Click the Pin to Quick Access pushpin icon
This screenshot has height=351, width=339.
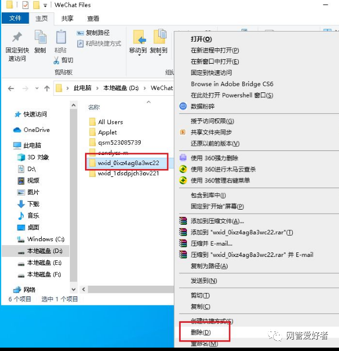pos(17,37)
